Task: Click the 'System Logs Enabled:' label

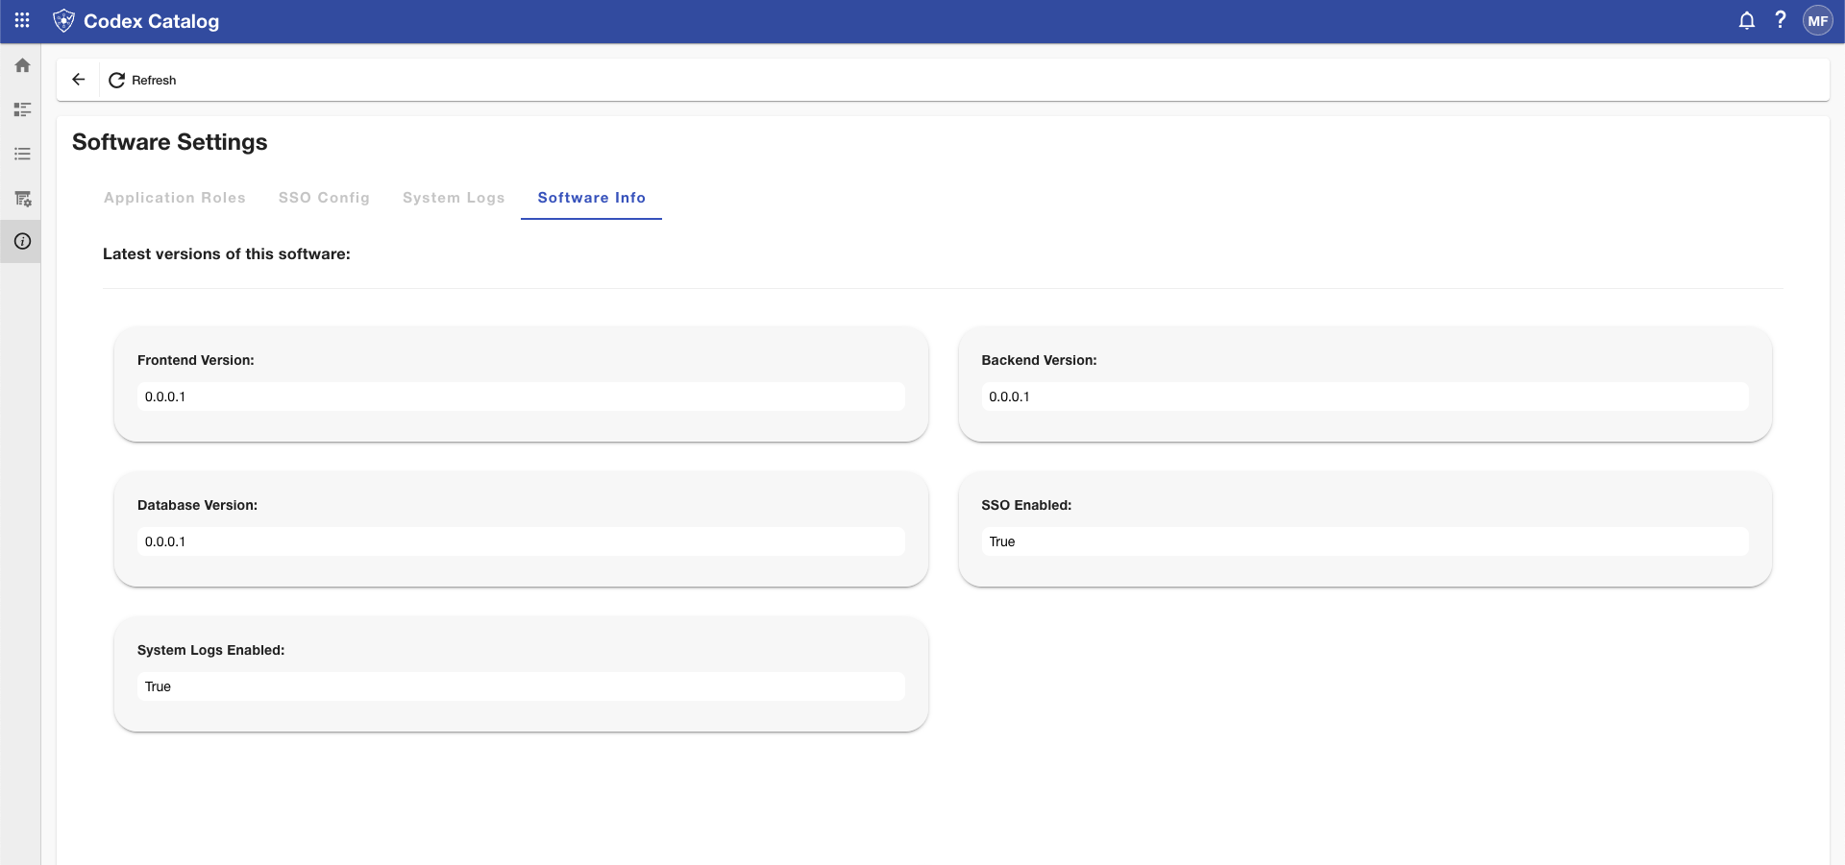Action: tap(211, 650)
